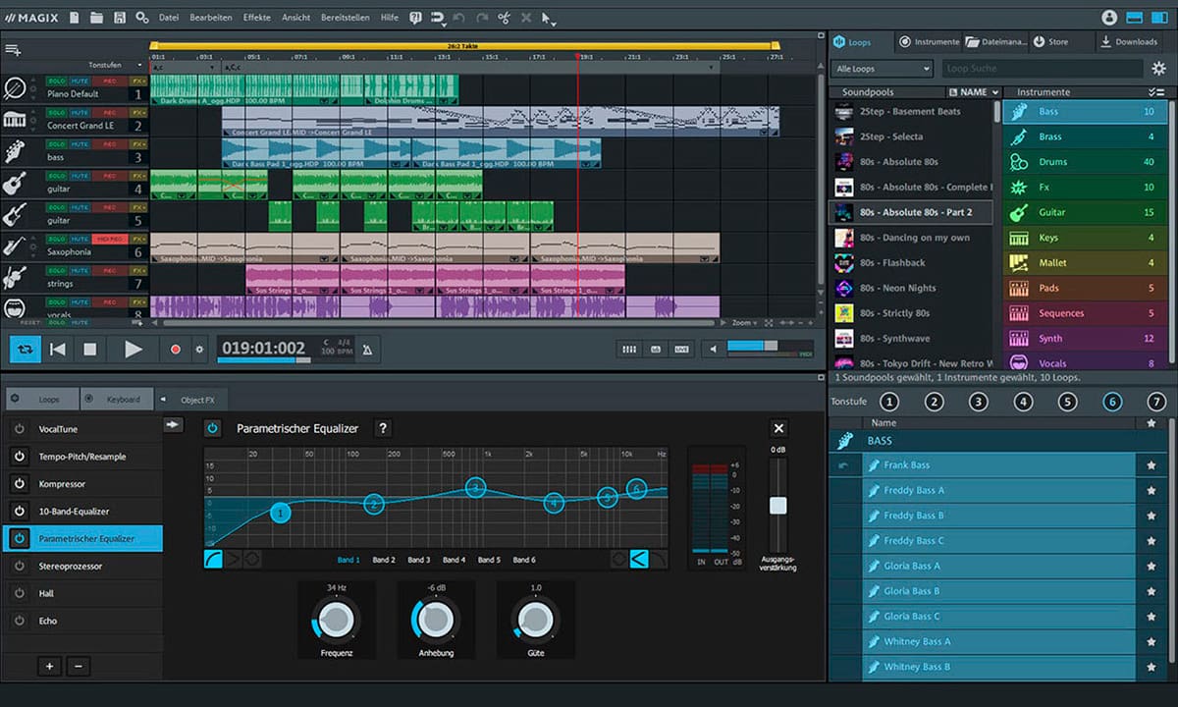
Task: Add an effect with the plus button
Action: 49,666
